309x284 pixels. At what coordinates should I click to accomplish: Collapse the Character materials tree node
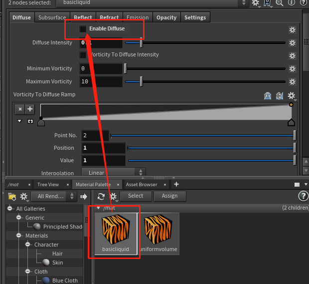[x=28, y=245]
